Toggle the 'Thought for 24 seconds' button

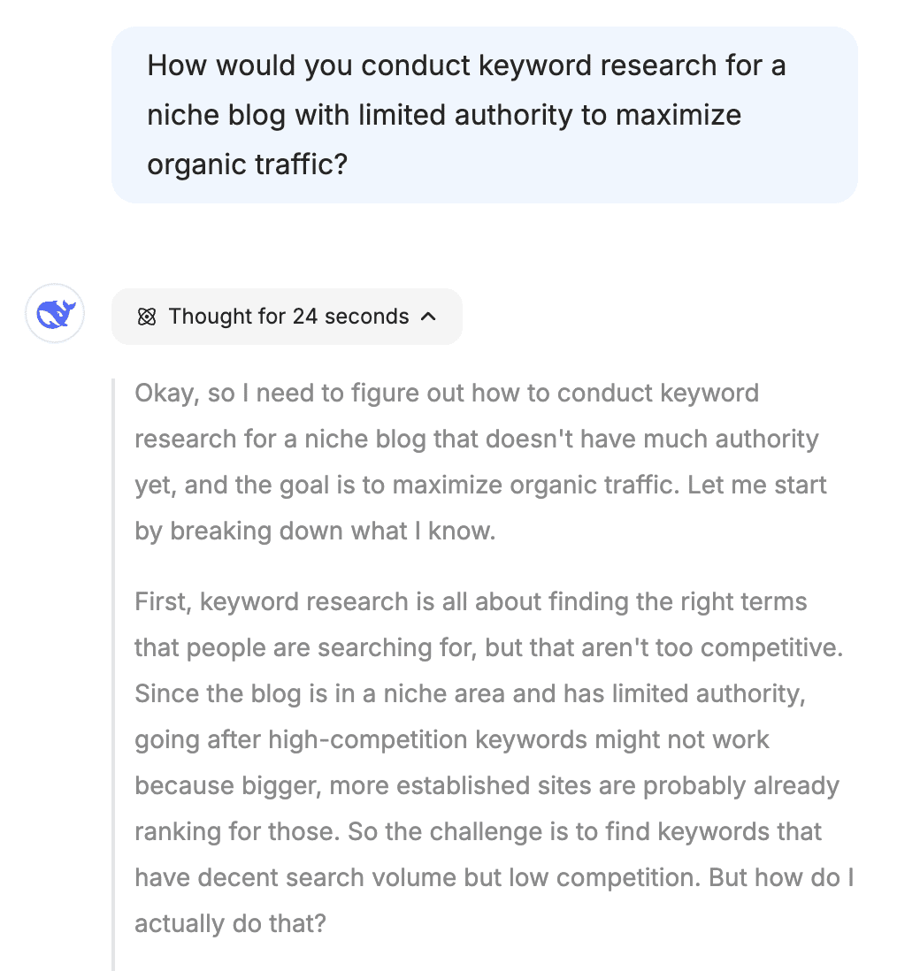pos(287,317)
